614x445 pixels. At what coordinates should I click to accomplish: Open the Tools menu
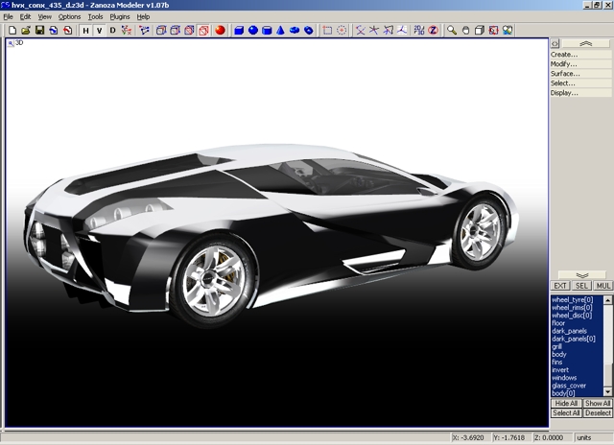tap(95, 17)
